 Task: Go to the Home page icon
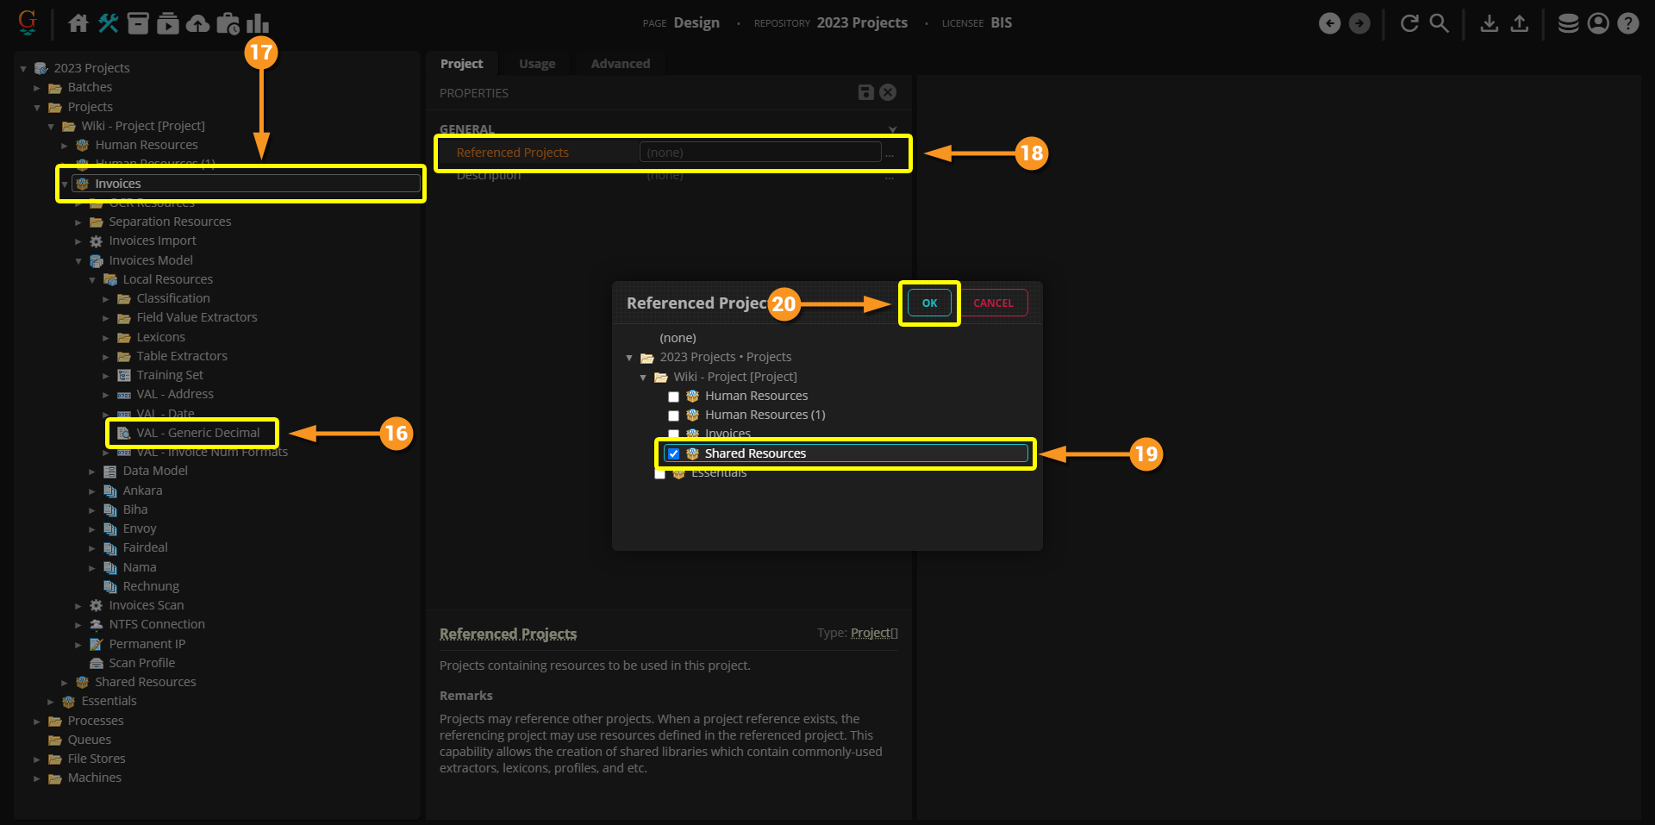tap(78, 23)
